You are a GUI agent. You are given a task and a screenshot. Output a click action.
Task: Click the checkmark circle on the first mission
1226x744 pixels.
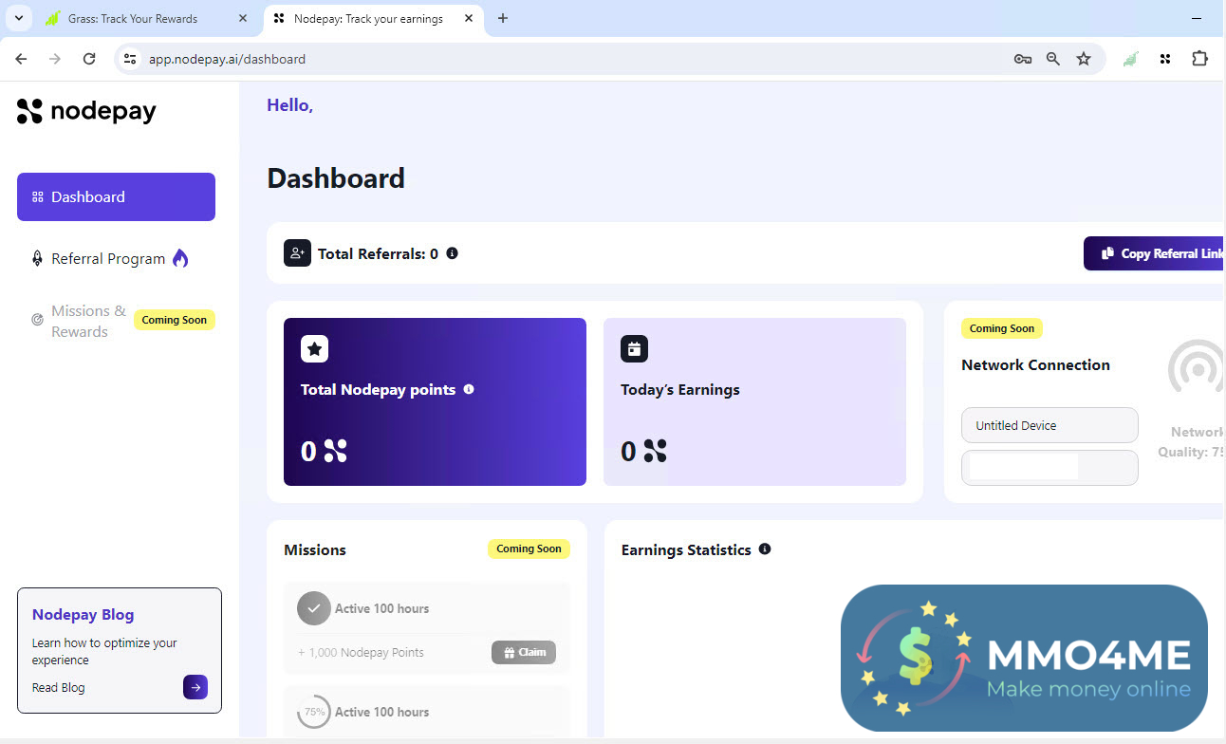point(314,608)
